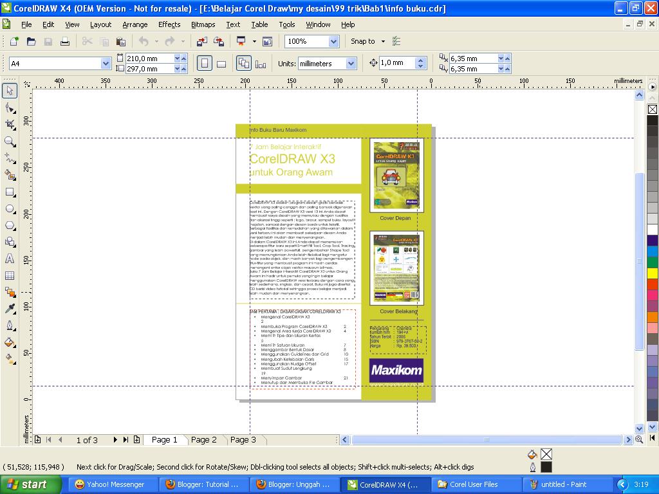This screenshot has height=494, width=659.
Task: Pick the yellow swatch in color palette
Action: click(x=653, y=273)
